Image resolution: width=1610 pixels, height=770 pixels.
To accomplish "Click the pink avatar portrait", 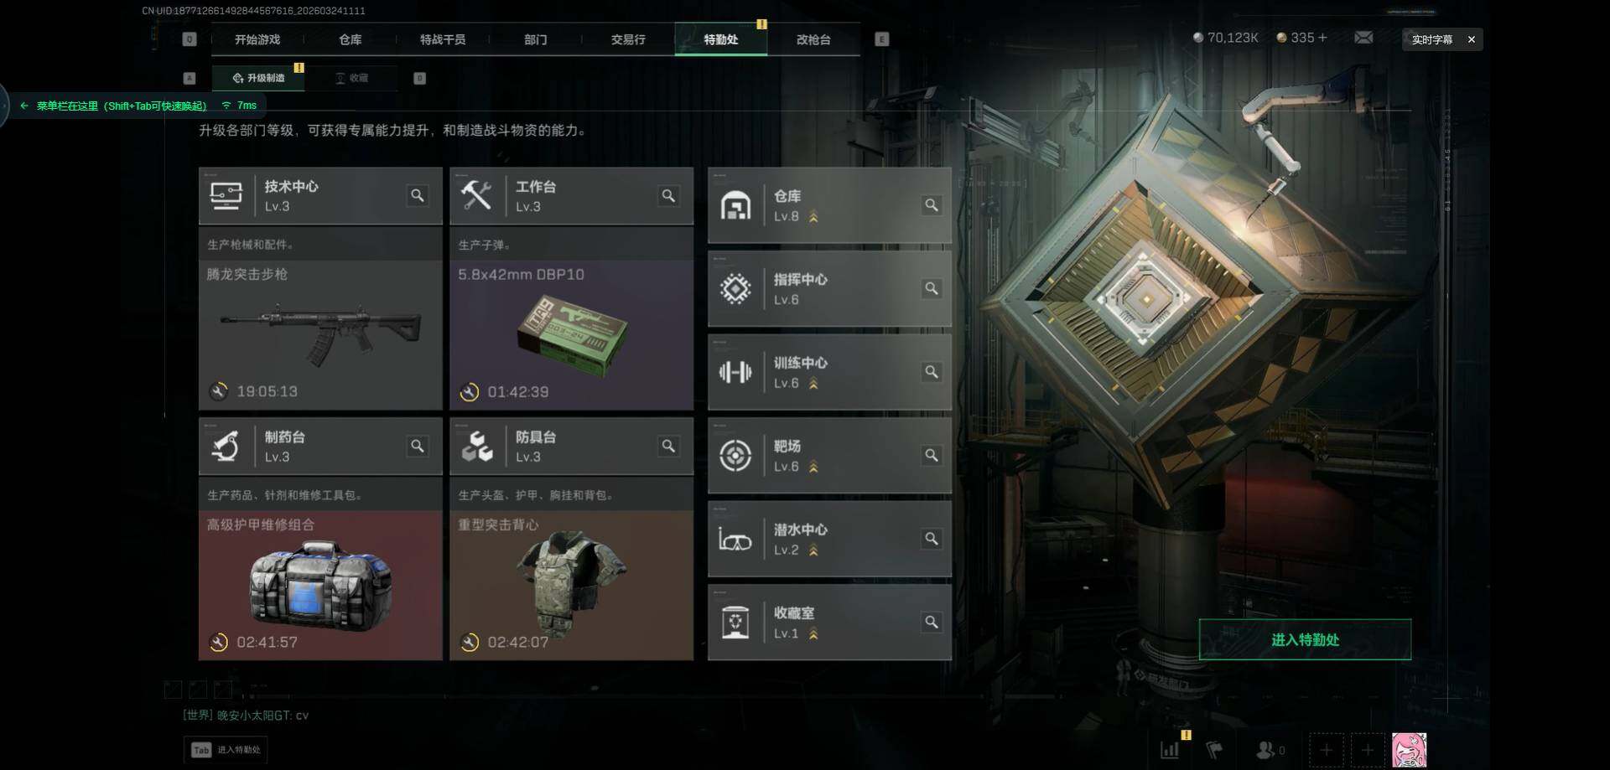I will 1409,750.
